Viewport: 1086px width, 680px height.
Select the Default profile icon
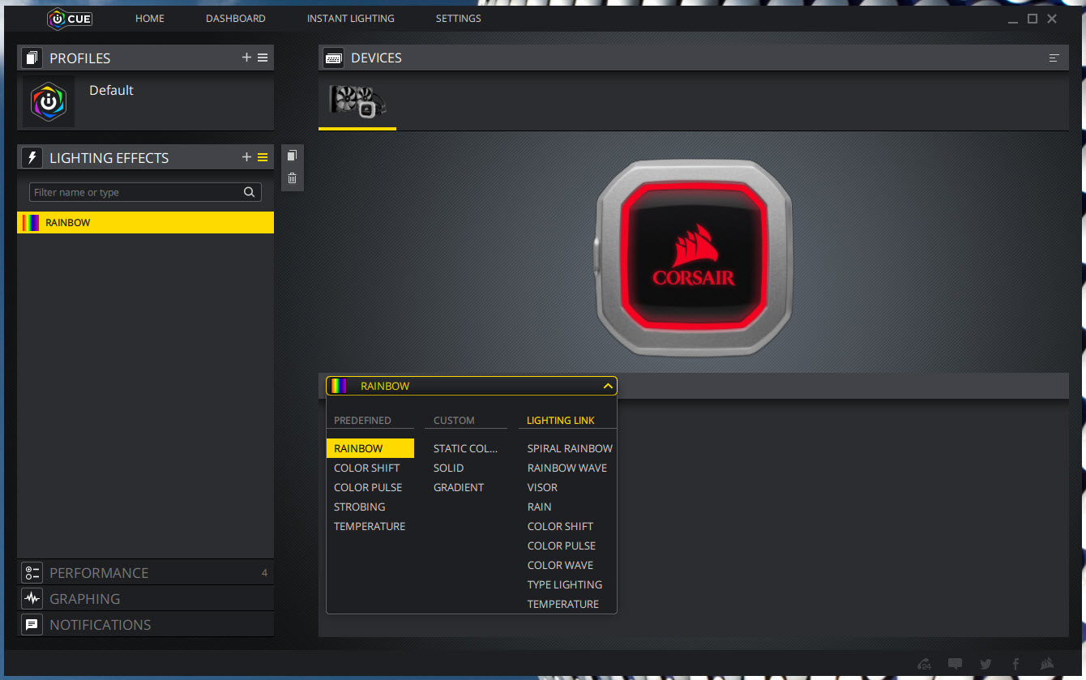[49, 101]
